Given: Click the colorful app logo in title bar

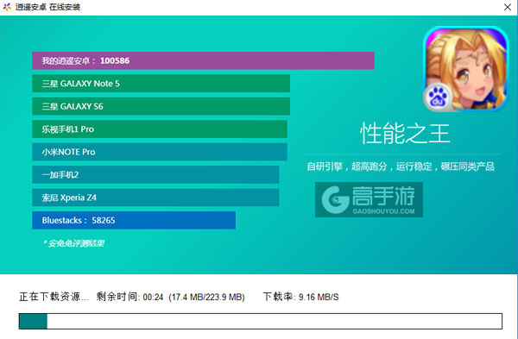Looking at the screenshot, I should coord(7,7).
